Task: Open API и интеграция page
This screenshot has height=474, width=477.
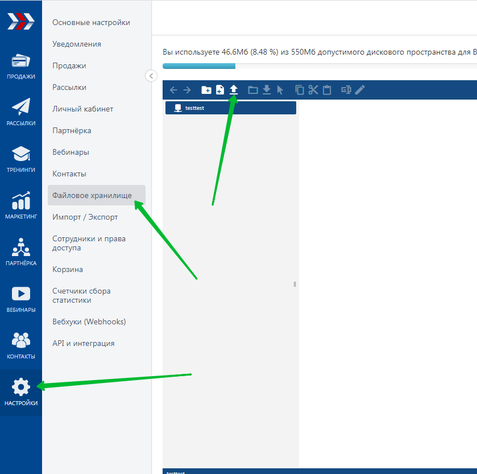Action: coord(84,343)
